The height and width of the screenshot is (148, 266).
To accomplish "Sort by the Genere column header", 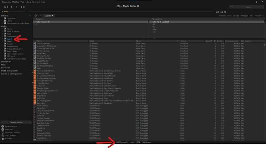I will click(x=192, y=41).
